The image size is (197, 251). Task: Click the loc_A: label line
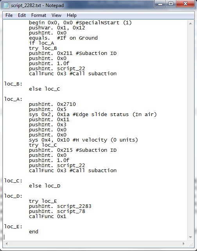(13, 99)
